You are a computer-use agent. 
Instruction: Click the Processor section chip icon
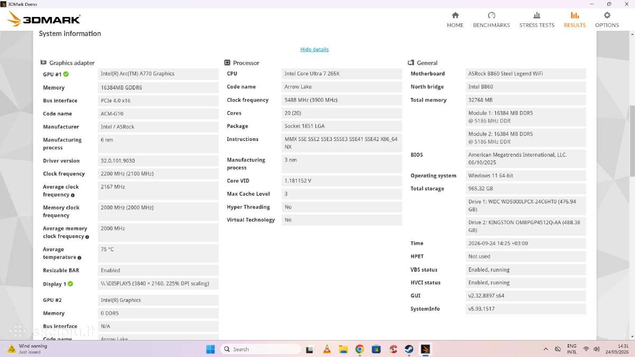click(x=227, y=63)
